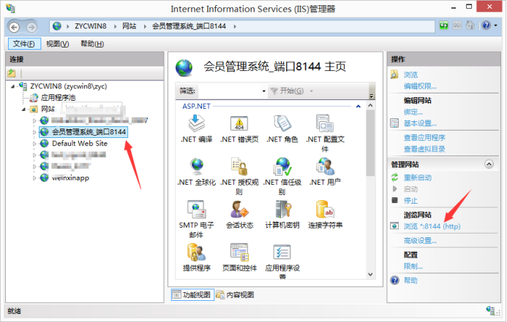
Task: Collapse the ZYCWIN8 server tree node
Action: (13, 86)
